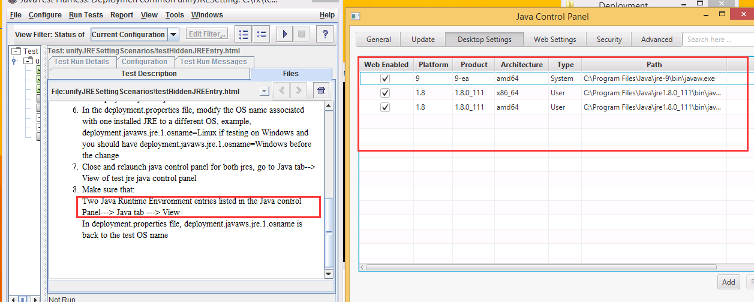Open the file path dropdown in Files pane
Image resolution: width=754 pixels, height=302 pixels.
coord(264,92)
